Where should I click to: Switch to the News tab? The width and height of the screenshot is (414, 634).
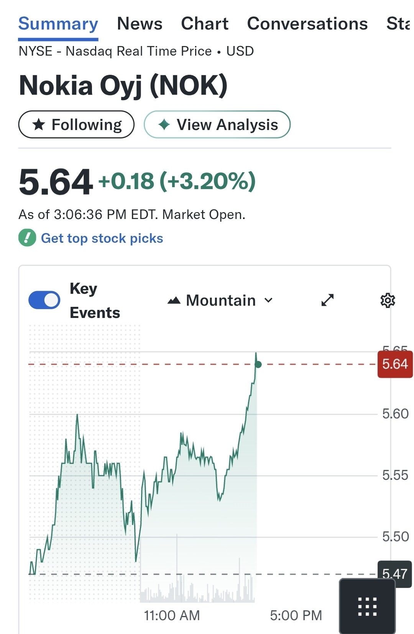tap(140, 24)
